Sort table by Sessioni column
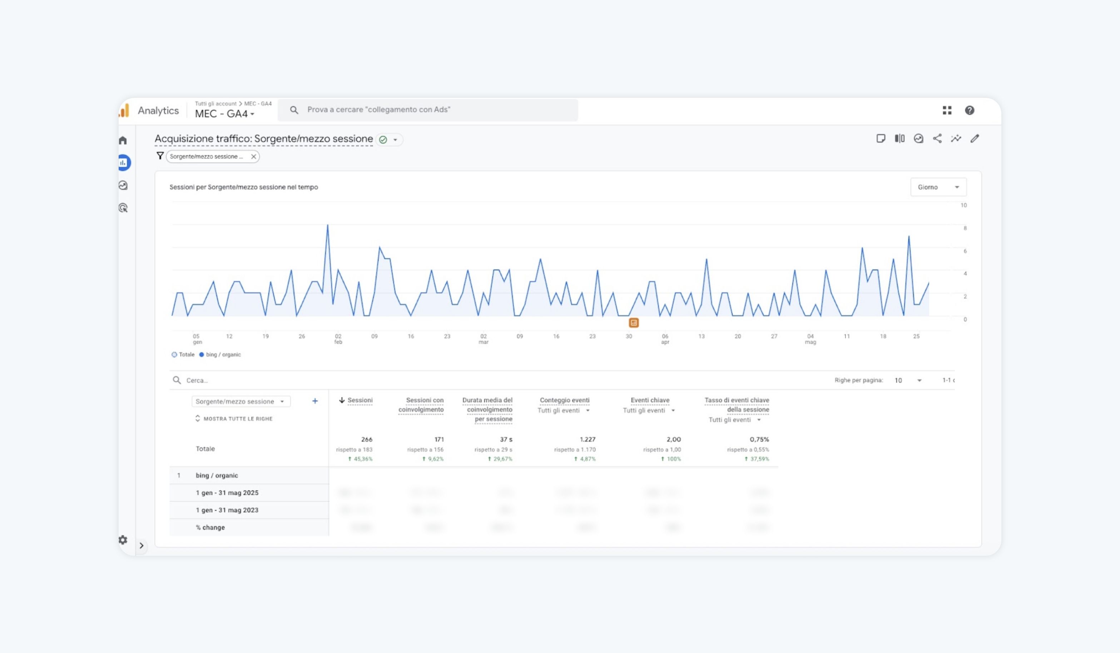Image resolution: width=1120 pixels, height=653 pixels. [359, 400]
